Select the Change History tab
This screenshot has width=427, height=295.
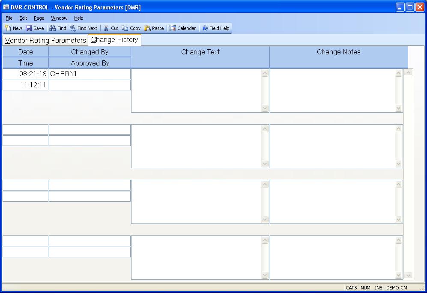click(x=114, y=40)
